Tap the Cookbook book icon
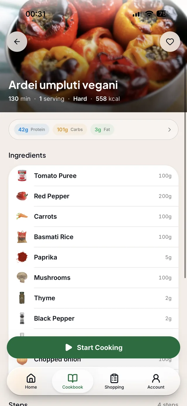Image resolution: width=187 pixels, height=406 pixels. pyautogui.click(x=73, y=379)
